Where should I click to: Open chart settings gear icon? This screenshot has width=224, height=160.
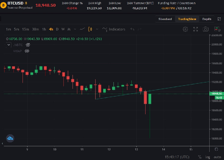[x=185, y=29]
